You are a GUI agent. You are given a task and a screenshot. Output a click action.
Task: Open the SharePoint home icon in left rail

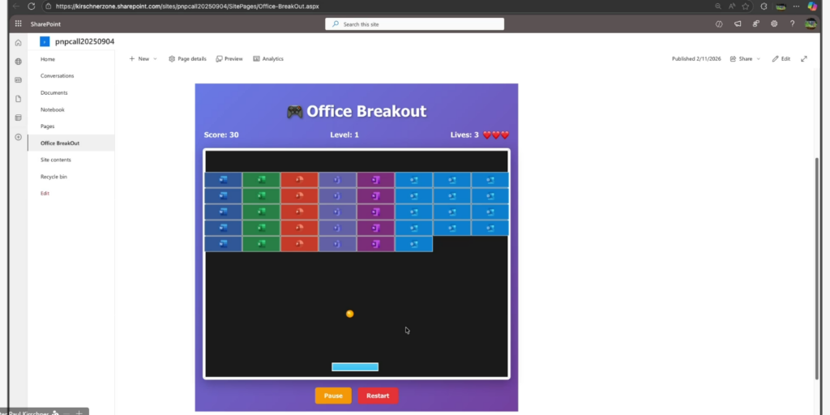[x=18, y=43]
